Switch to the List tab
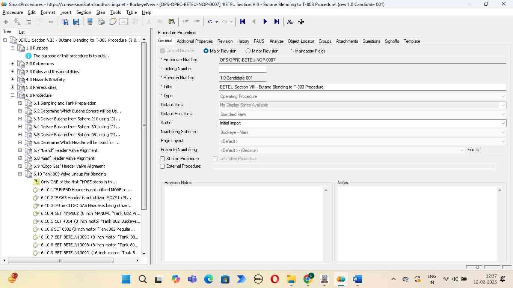The width and height of the screenshot is (513, 288). tap(21, 32)
